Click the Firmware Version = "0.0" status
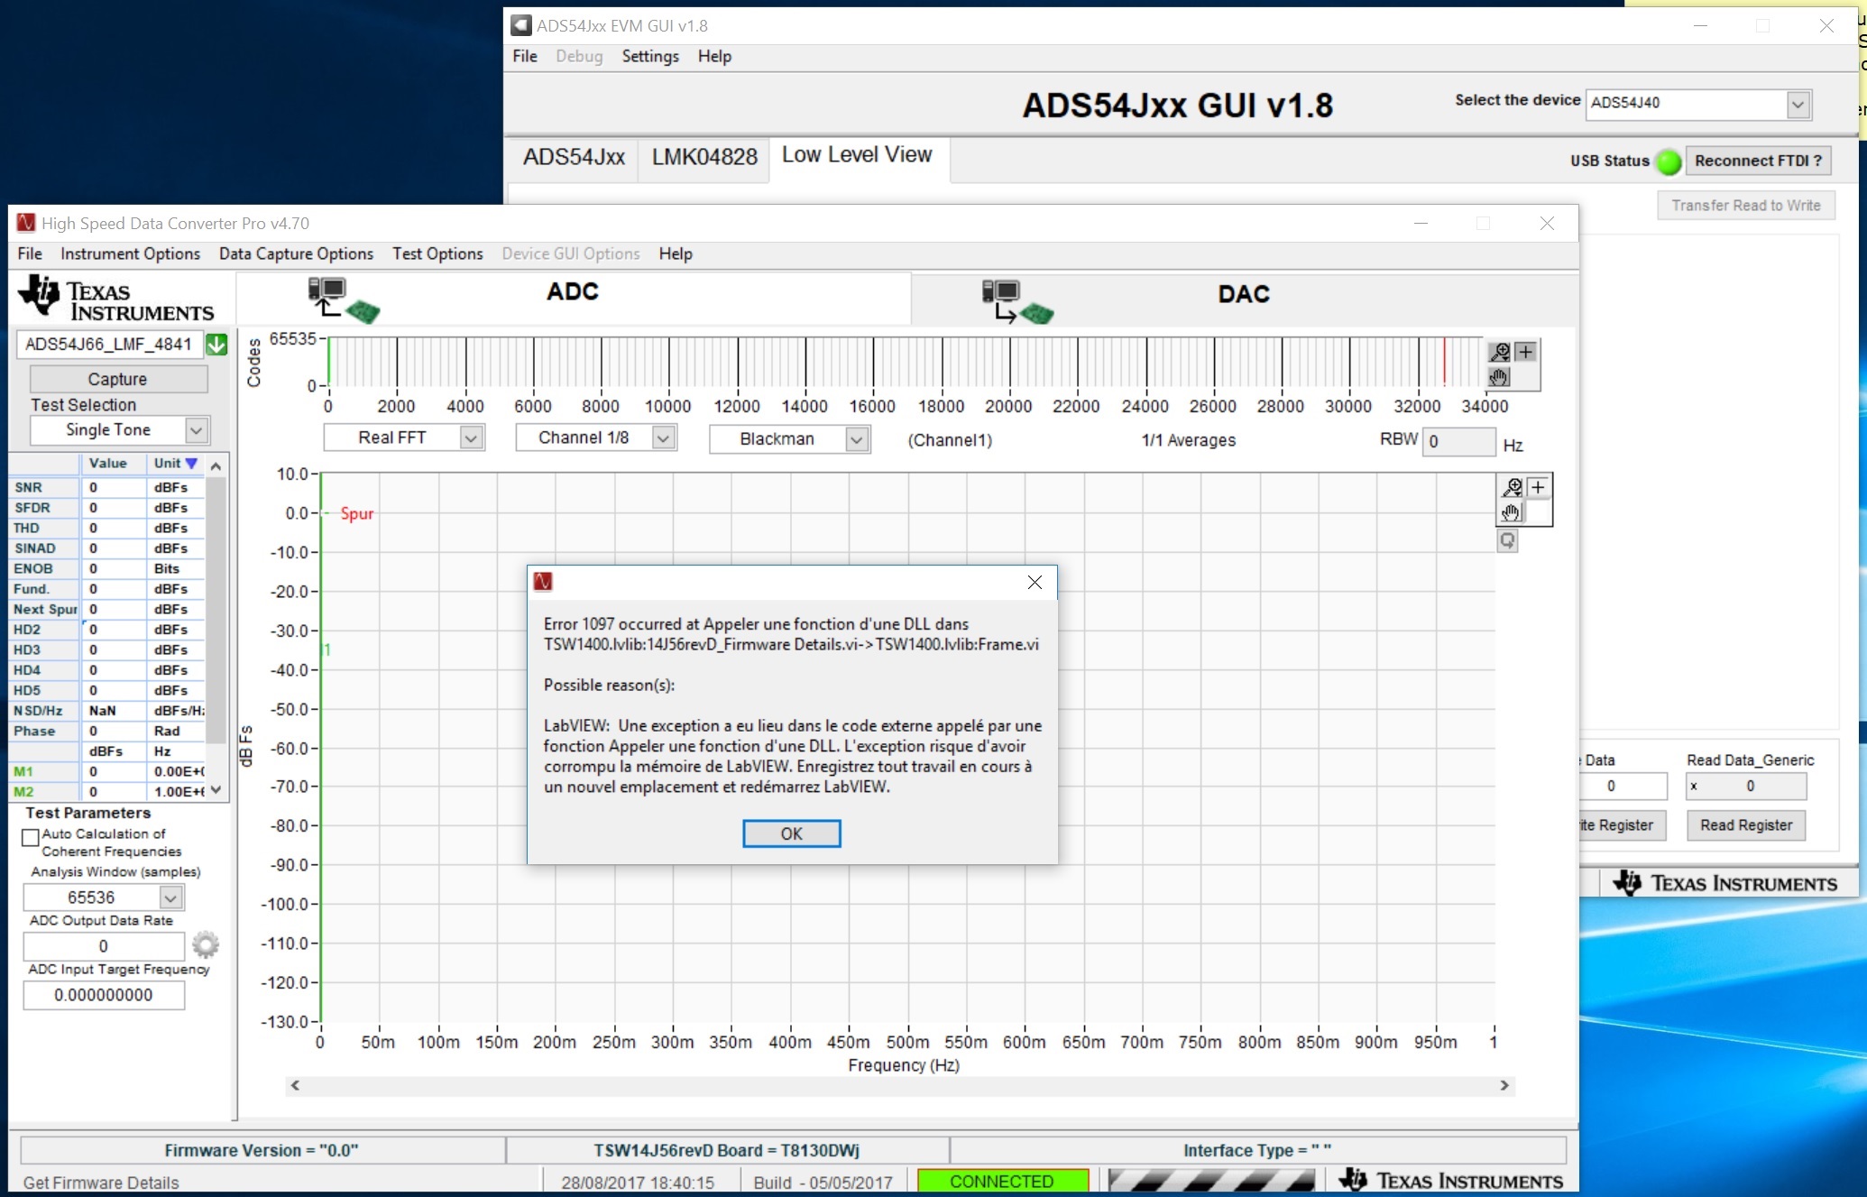1867x1197 pixels. [x=262, y=1150]
